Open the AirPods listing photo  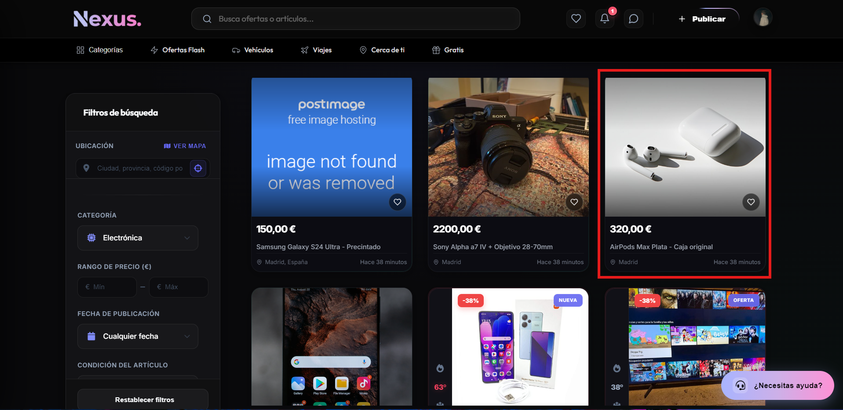[x=685, y=147]
